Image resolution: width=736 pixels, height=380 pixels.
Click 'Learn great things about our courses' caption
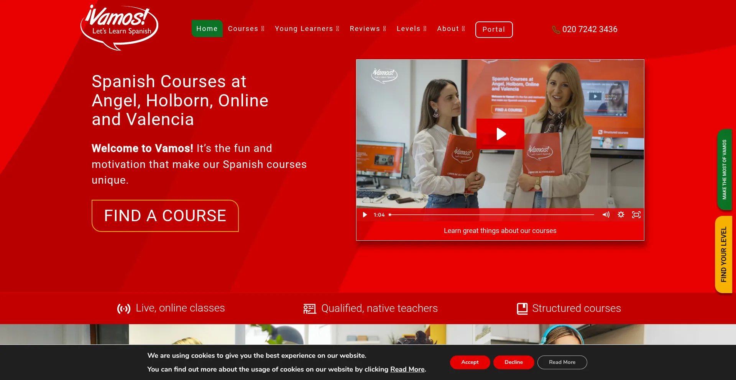(500, 231)
